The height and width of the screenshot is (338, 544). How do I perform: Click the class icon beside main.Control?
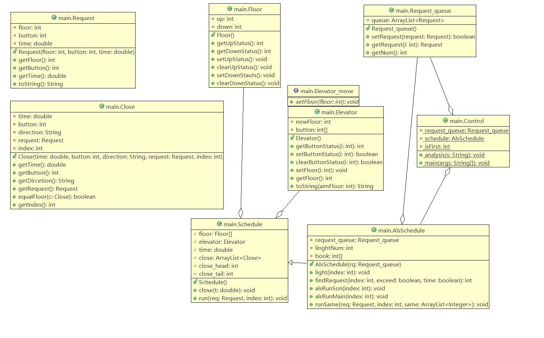(445, 120)
